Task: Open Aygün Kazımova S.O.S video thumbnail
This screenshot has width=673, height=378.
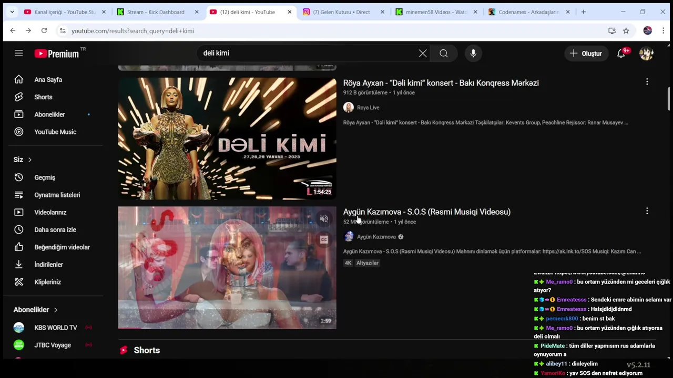Action: tap(227, 268)
